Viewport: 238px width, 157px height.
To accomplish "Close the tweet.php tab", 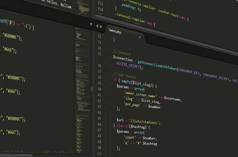I will [140, 37].
